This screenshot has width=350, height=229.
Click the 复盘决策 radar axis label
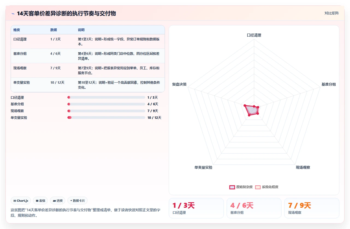coord(179,84)
